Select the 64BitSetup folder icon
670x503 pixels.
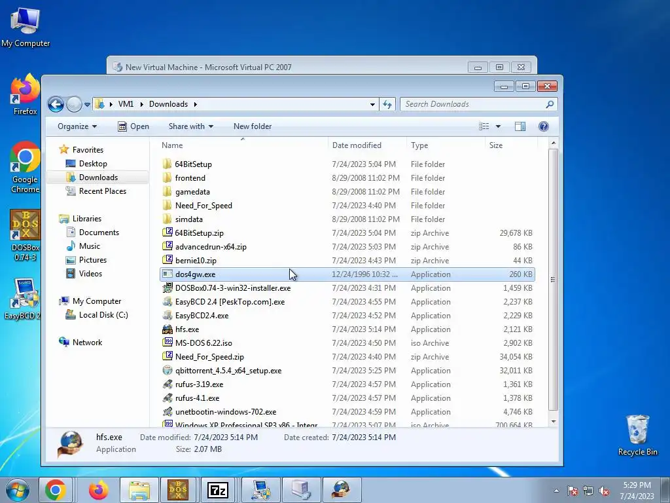click(x=167, y=164)
